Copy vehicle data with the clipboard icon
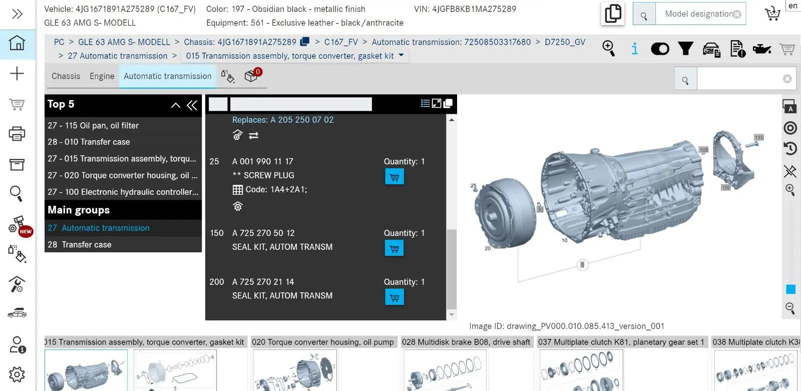 pos(613,14)
